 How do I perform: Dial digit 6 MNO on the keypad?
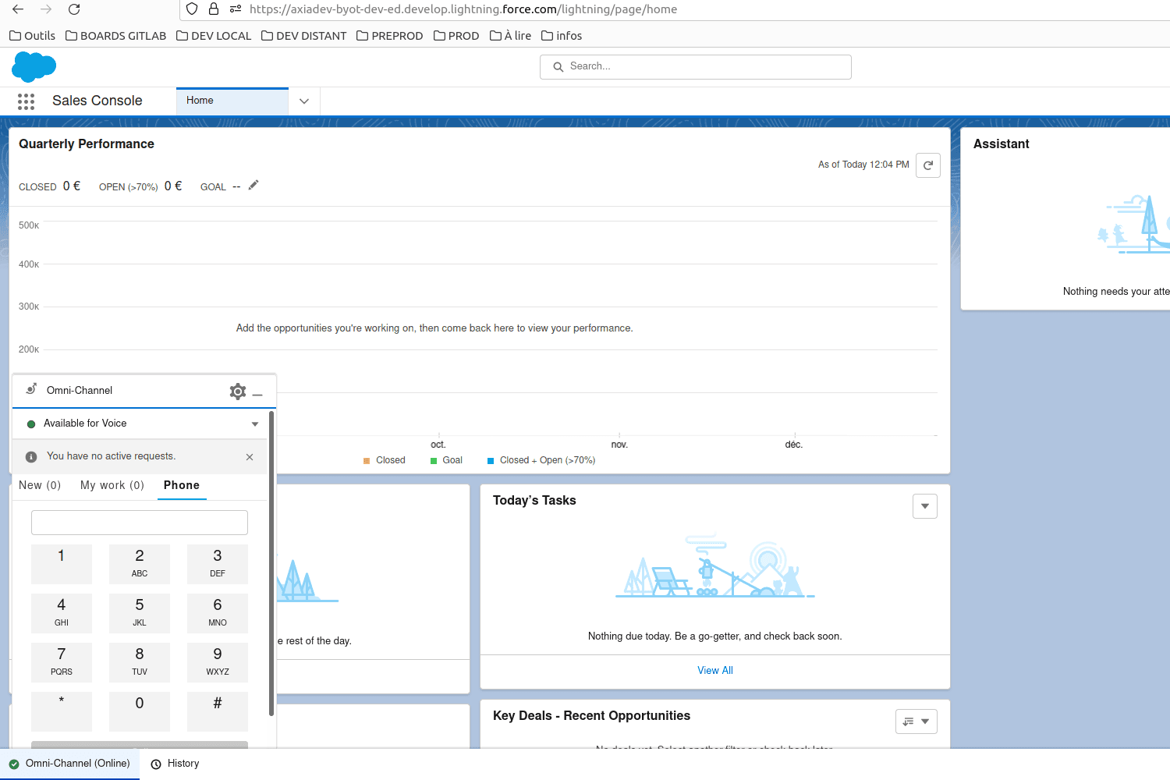pyautogui.click(x=218, y=613)
